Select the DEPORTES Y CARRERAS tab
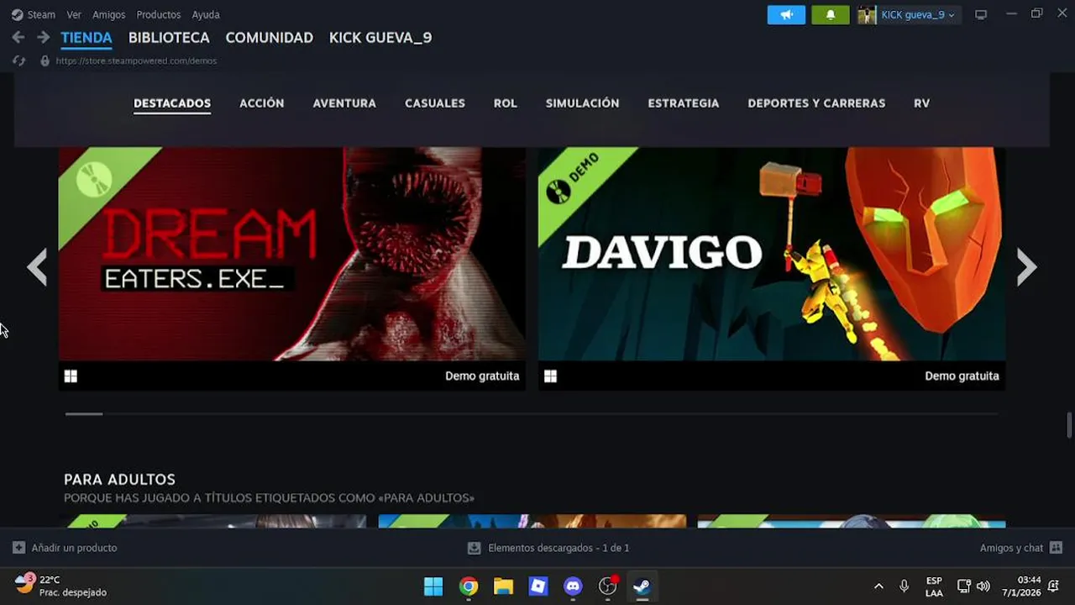Image resolution: width=1075 pixels, height=605 pixels. click(x=816, y=103)
